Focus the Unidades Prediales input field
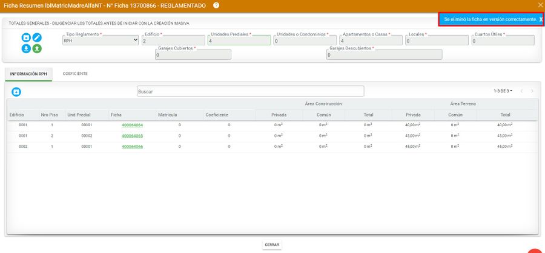Image resolution: width=545 pixels, height=253 pixels. [x=239, y=41]
